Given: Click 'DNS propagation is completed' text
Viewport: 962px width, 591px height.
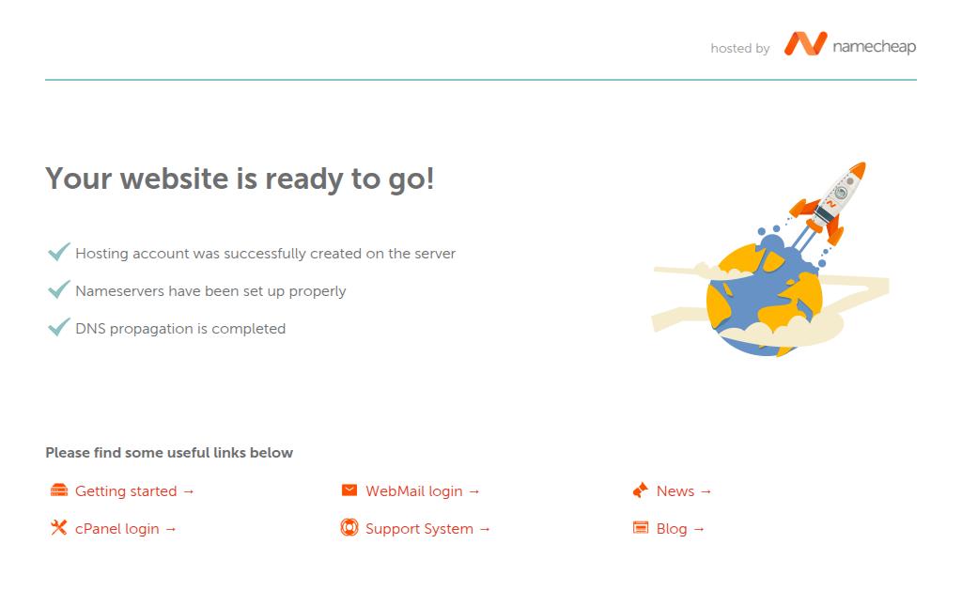Looking at the screenshot, I should click(180, 328).
